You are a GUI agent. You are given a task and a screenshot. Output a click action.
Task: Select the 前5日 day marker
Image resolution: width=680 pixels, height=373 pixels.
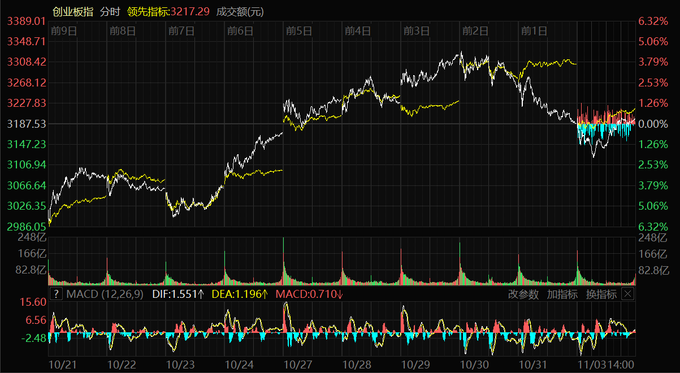(x=298, y=31)
